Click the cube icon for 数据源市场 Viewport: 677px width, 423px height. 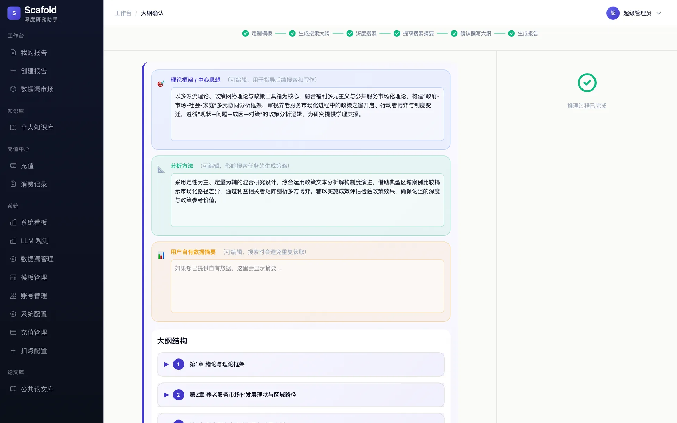(13, 89)
